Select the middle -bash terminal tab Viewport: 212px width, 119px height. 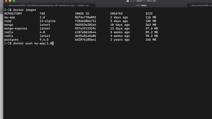tap(141, 5)
